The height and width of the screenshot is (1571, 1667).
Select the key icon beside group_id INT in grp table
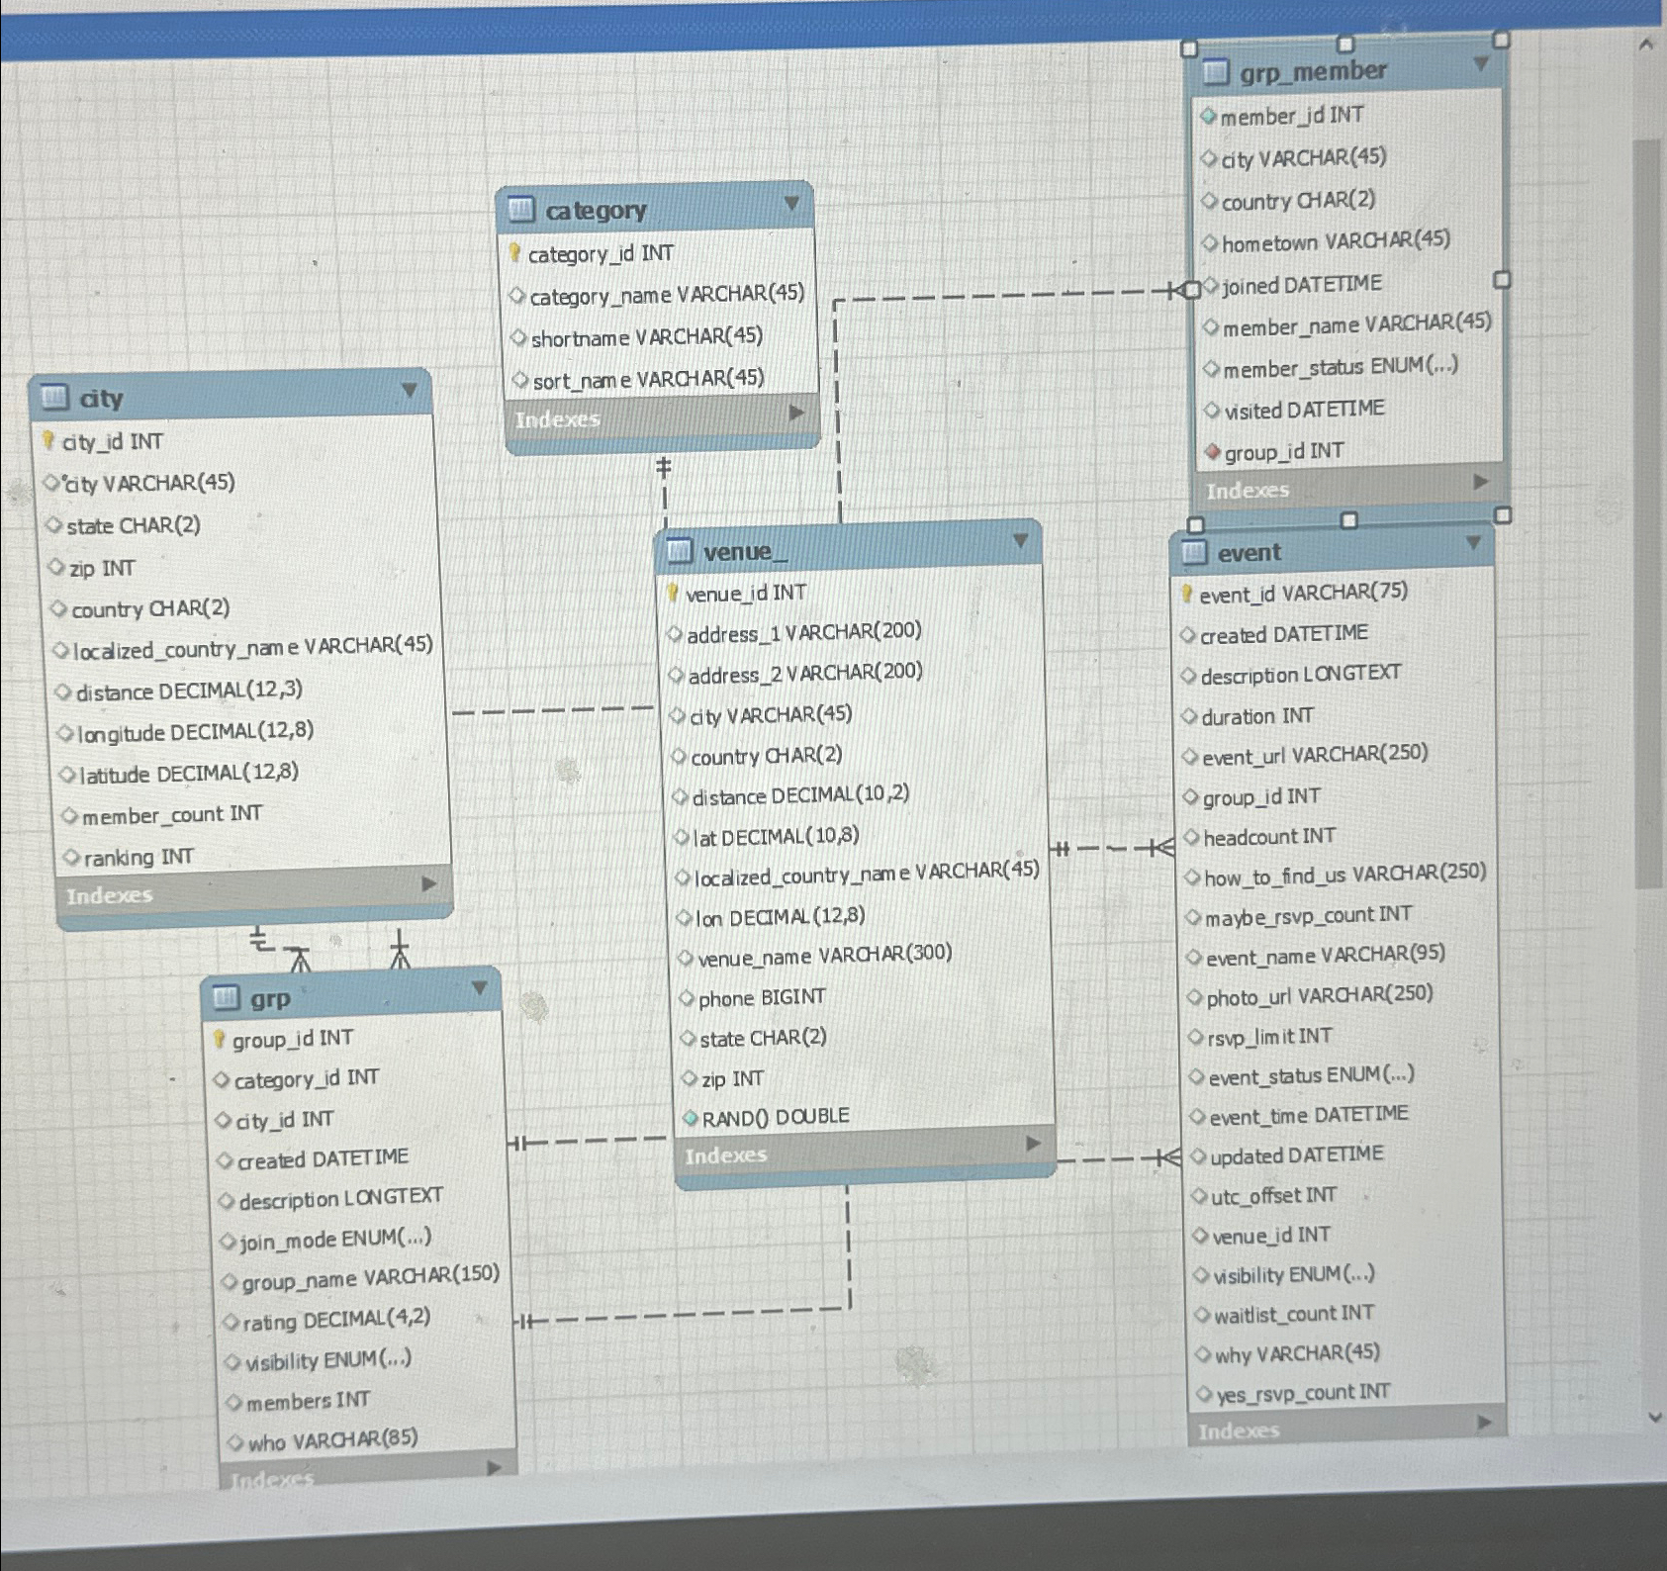coord(220,1039)
